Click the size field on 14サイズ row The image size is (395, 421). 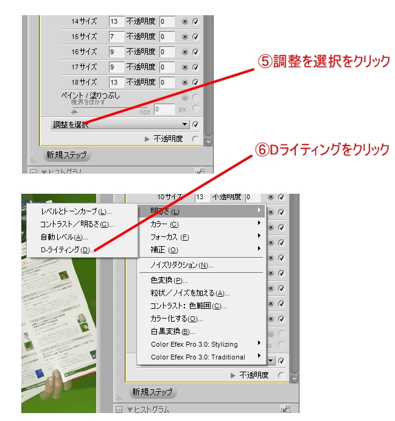116,21
